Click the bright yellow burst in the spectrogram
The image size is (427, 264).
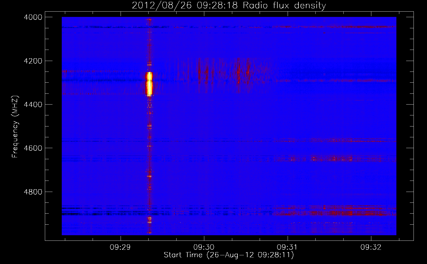[x=149, y=84]
